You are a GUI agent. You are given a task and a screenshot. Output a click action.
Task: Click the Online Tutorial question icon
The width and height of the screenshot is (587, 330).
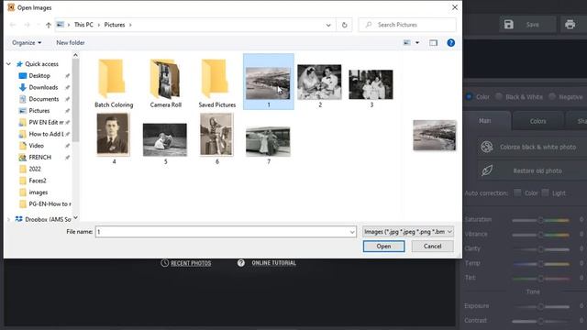click(x=240, y=263)
